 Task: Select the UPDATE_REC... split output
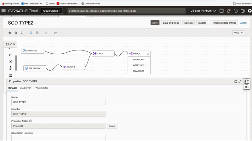pos(139,59)
